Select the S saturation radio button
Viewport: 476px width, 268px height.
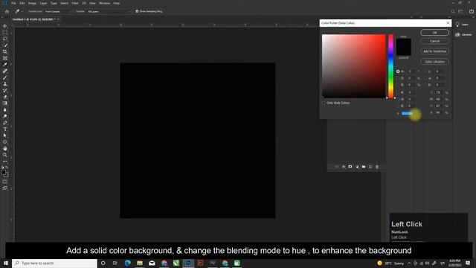pyautogui.click(x=398, y=78)
